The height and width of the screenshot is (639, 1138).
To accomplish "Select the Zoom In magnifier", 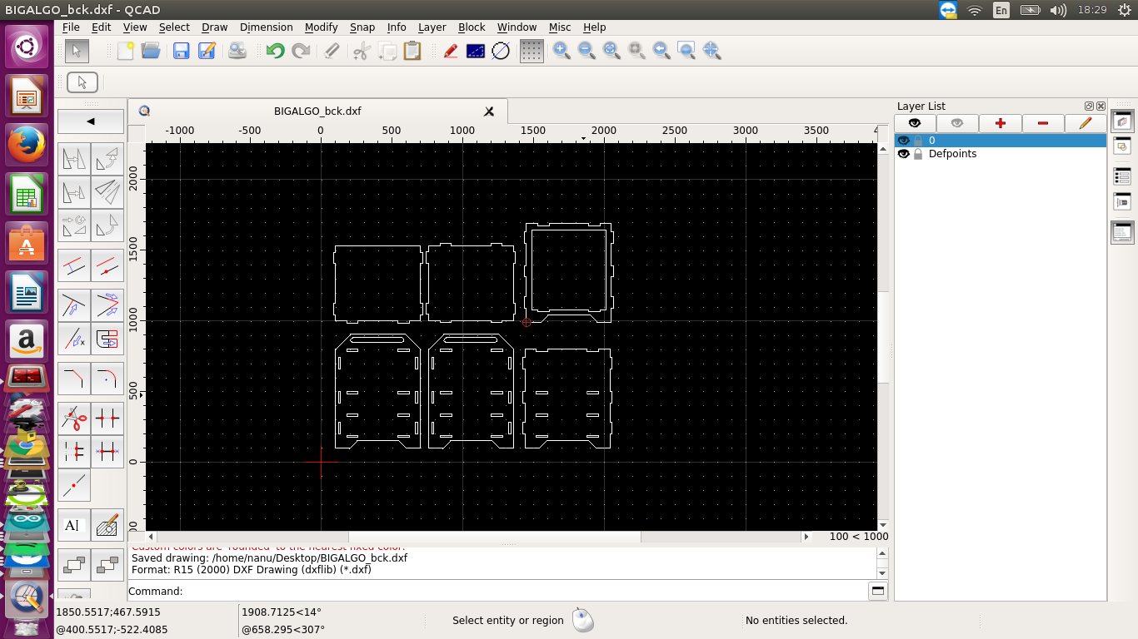I will click(562, 51).
